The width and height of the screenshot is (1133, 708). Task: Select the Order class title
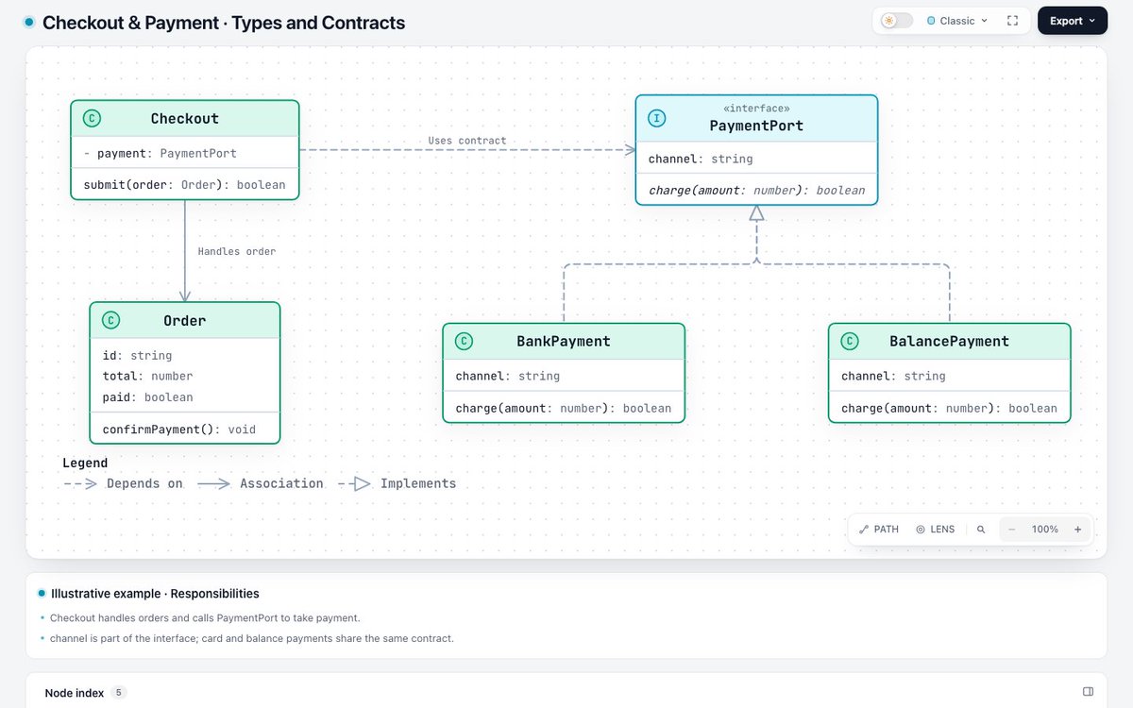click(x=185, y=321)
